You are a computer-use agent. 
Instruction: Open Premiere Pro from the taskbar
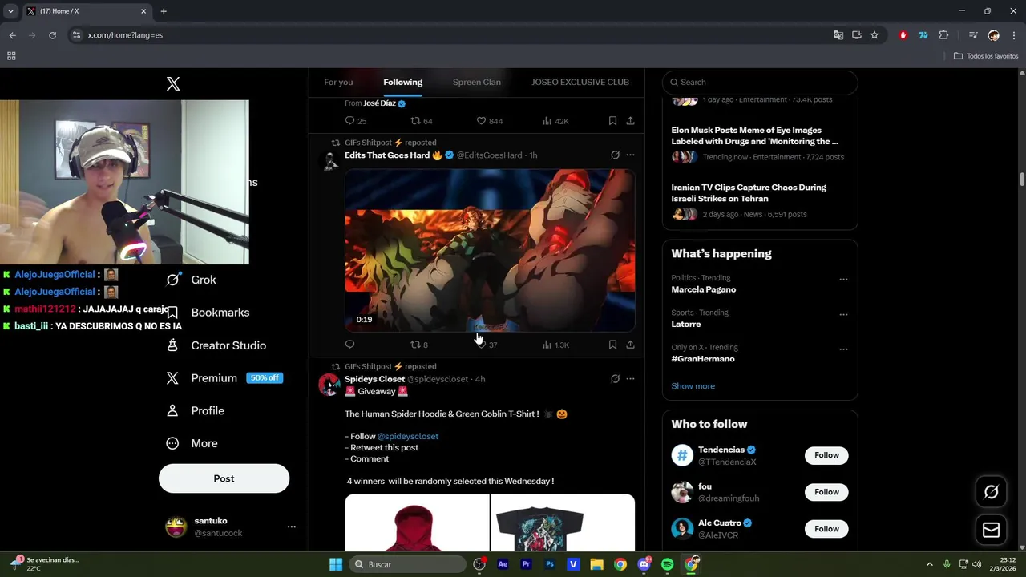pos(526,564)
